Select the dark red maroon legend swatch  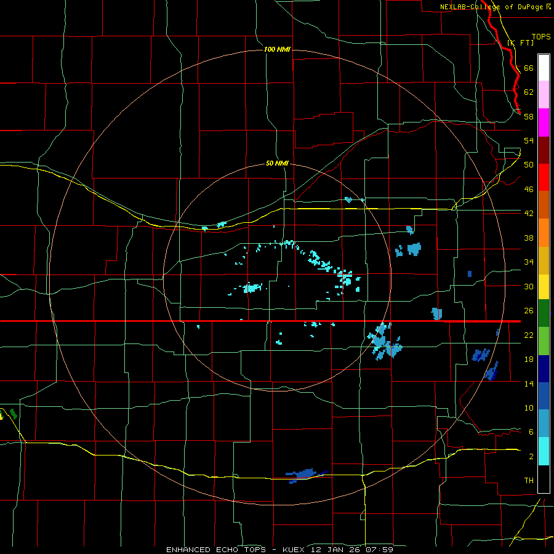[544, 150]
